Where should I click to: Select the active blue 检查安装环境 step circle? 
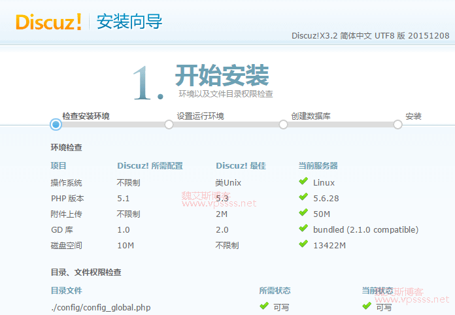[56, 124]
